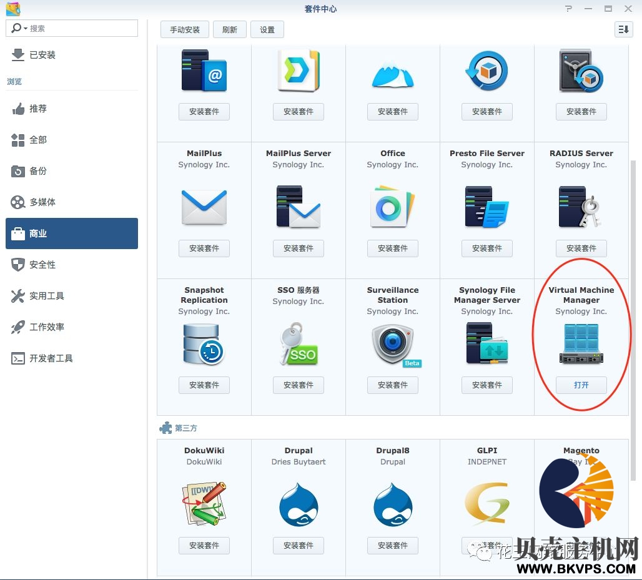Click the Drupal8 droplet icon
642x580 pixels.
coord(393,504)
